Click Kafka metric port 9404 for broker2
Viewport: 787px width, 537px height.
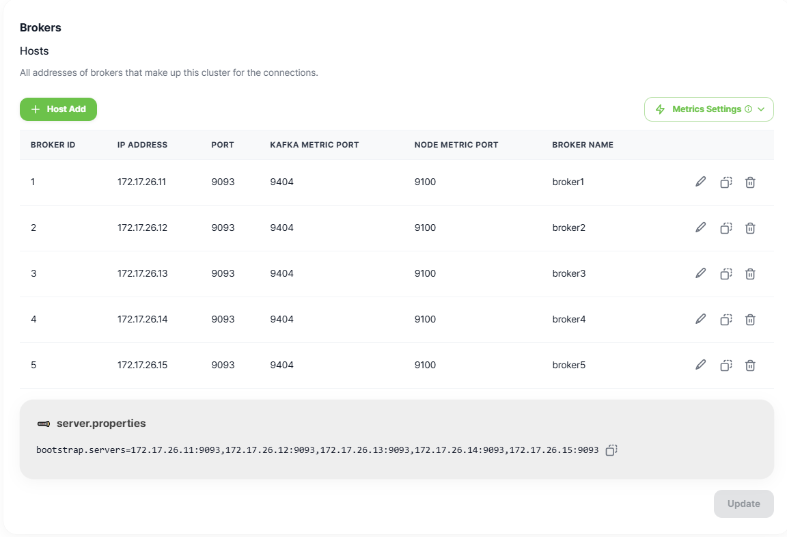tap(281, 228)
